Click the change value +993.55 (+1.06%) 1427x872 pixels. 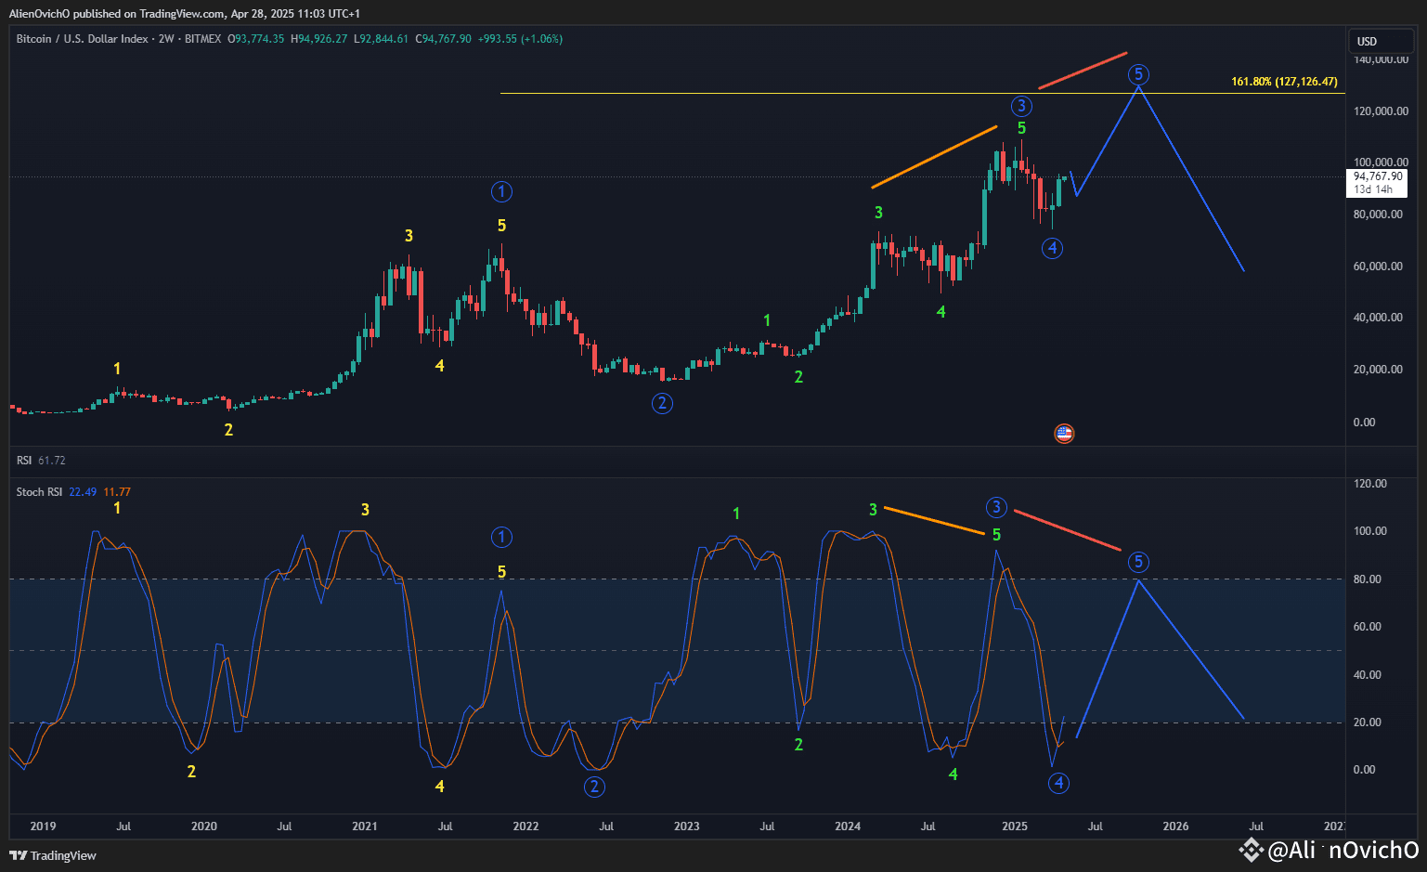click(520, 39)
